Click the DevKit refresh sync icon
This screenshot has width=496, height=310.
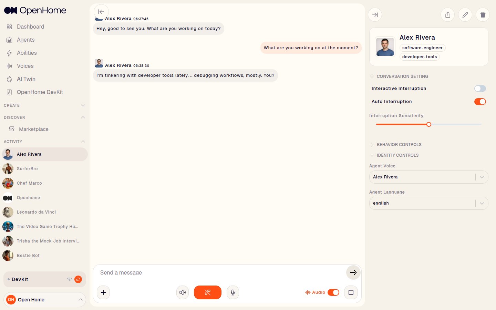tap(78, 279)
